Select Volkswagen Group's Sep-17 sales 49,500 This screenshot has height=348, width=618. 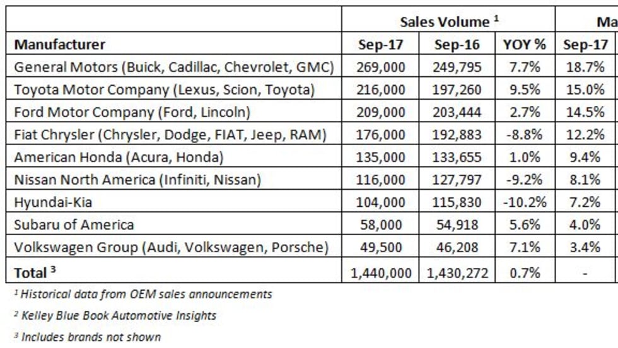point(380,246)
